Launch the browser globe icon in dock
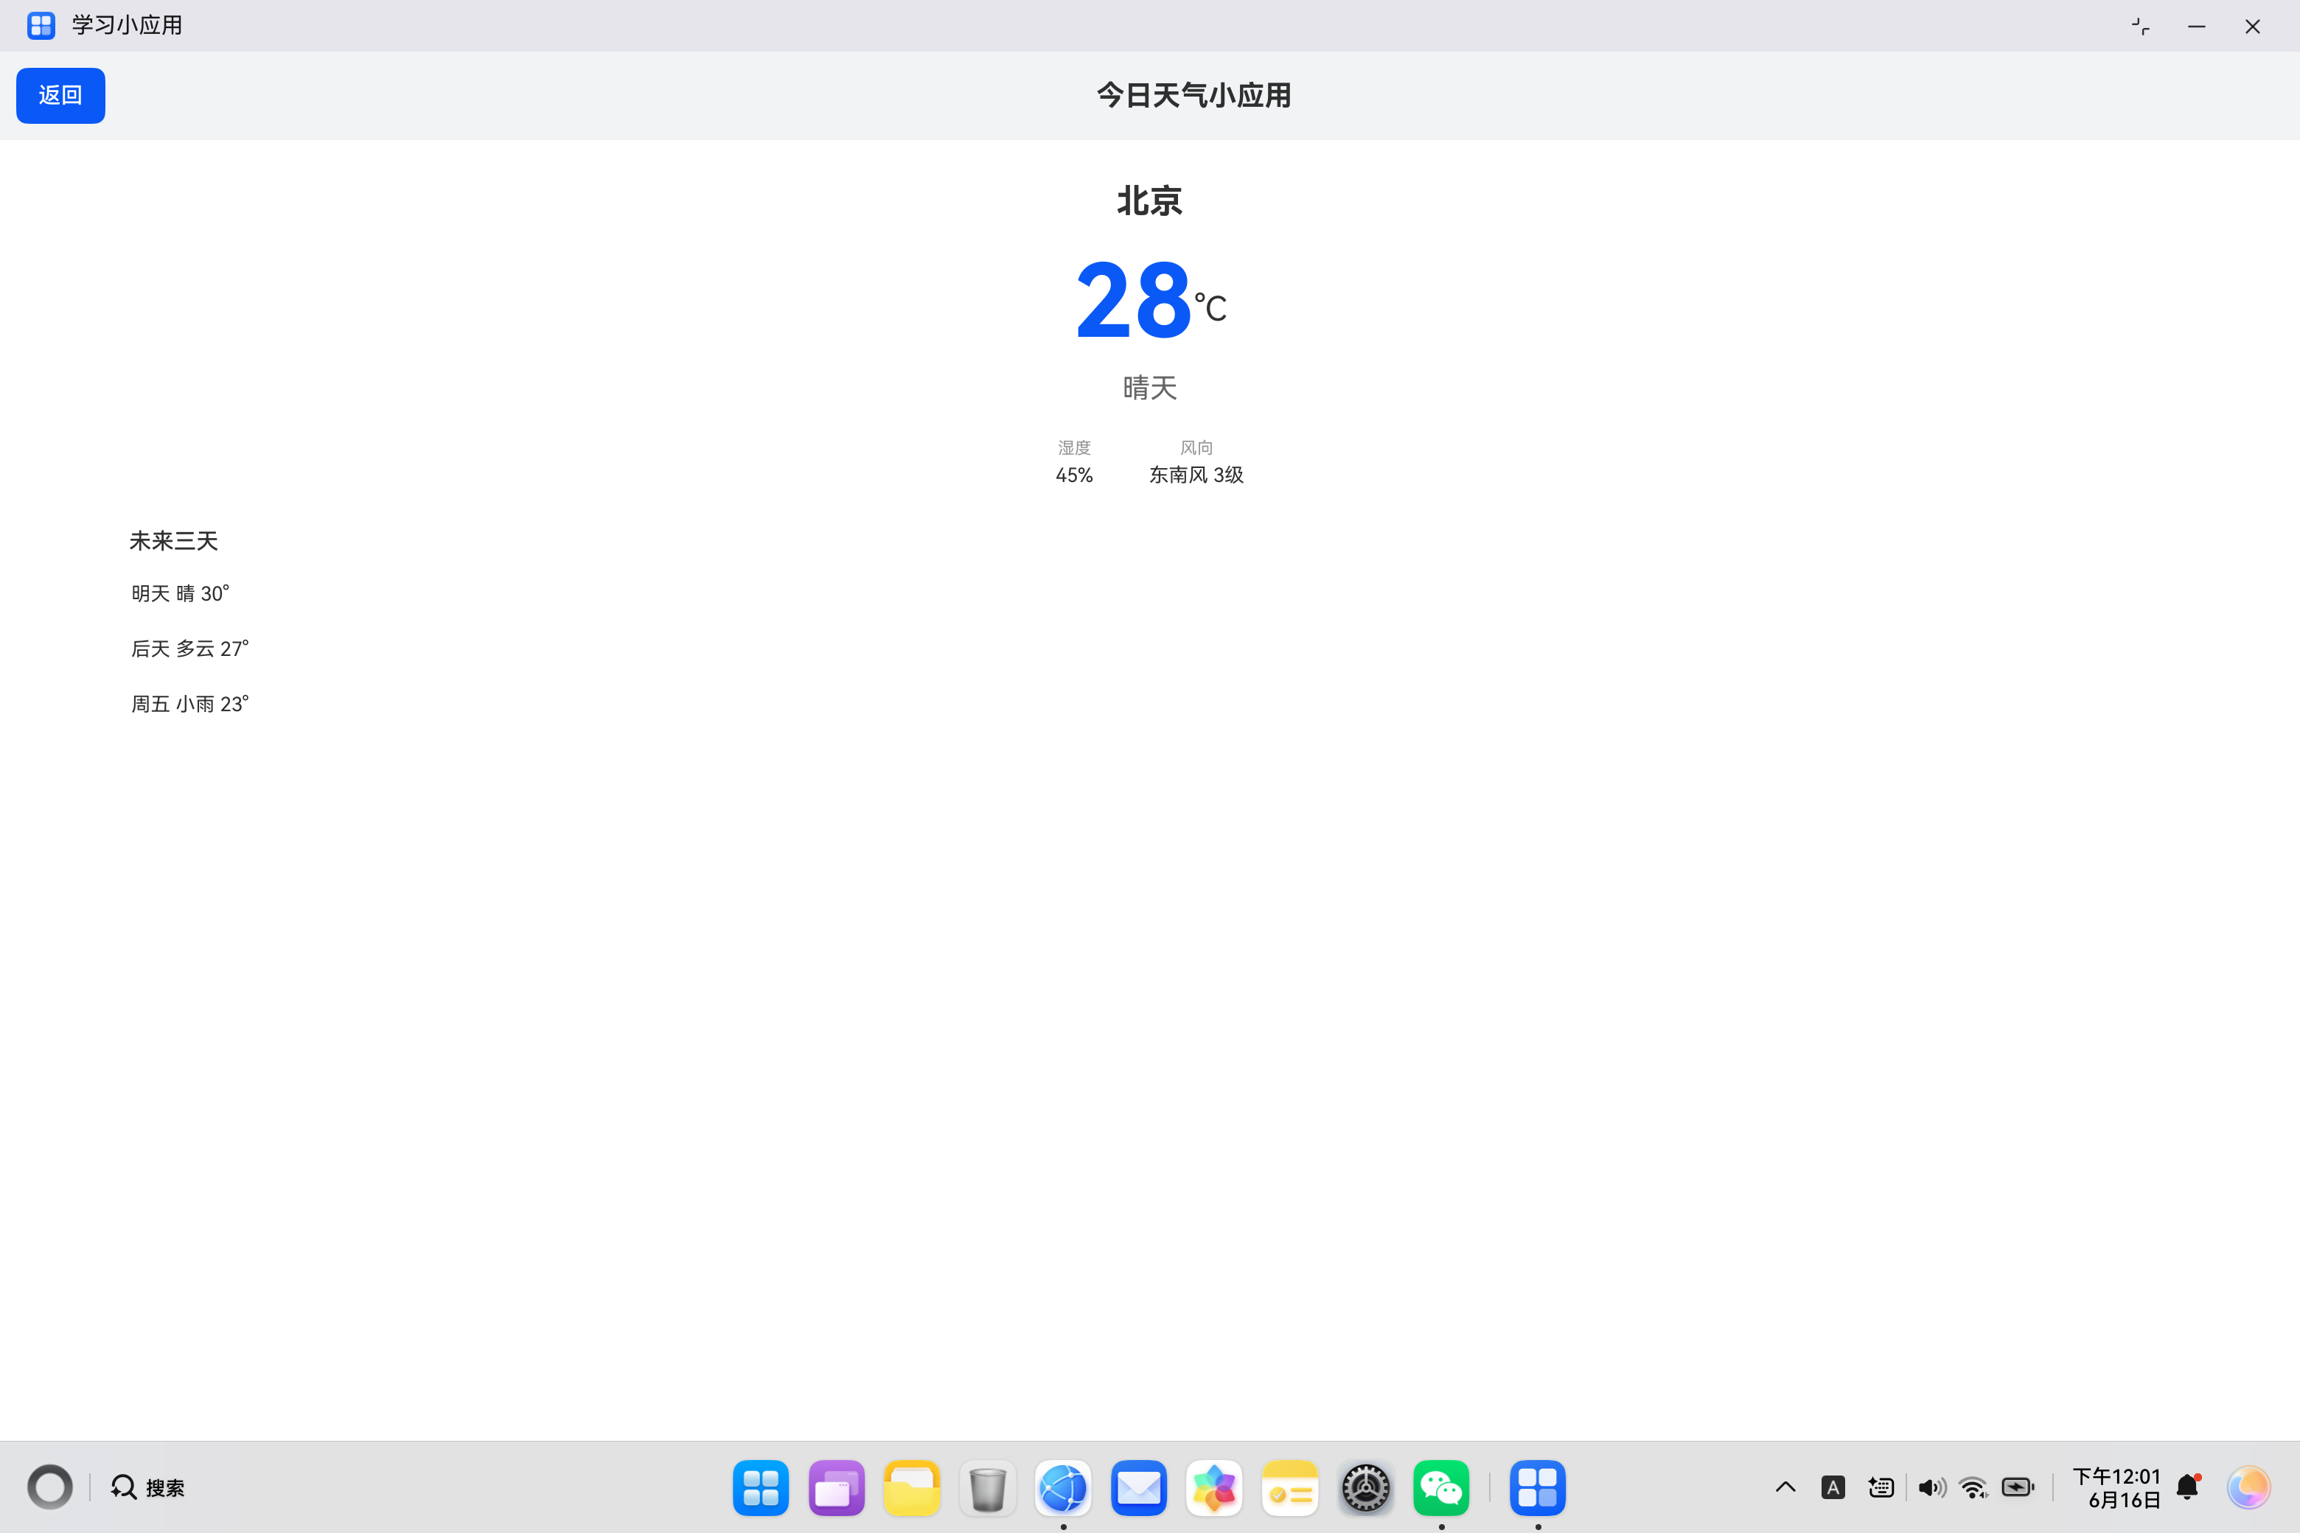 click(x=1063, y=1487)
